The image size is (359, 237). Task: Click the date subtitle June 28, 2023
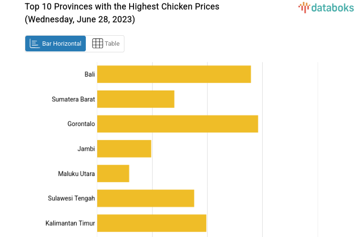(80, 20)
